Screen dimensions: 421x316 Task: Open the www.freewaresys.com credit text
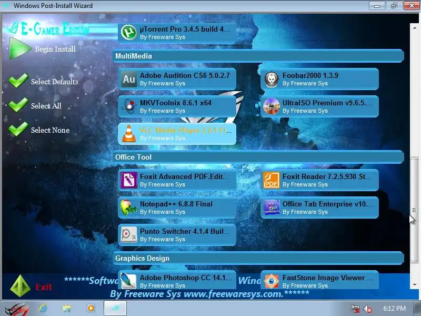coord(233,294)
